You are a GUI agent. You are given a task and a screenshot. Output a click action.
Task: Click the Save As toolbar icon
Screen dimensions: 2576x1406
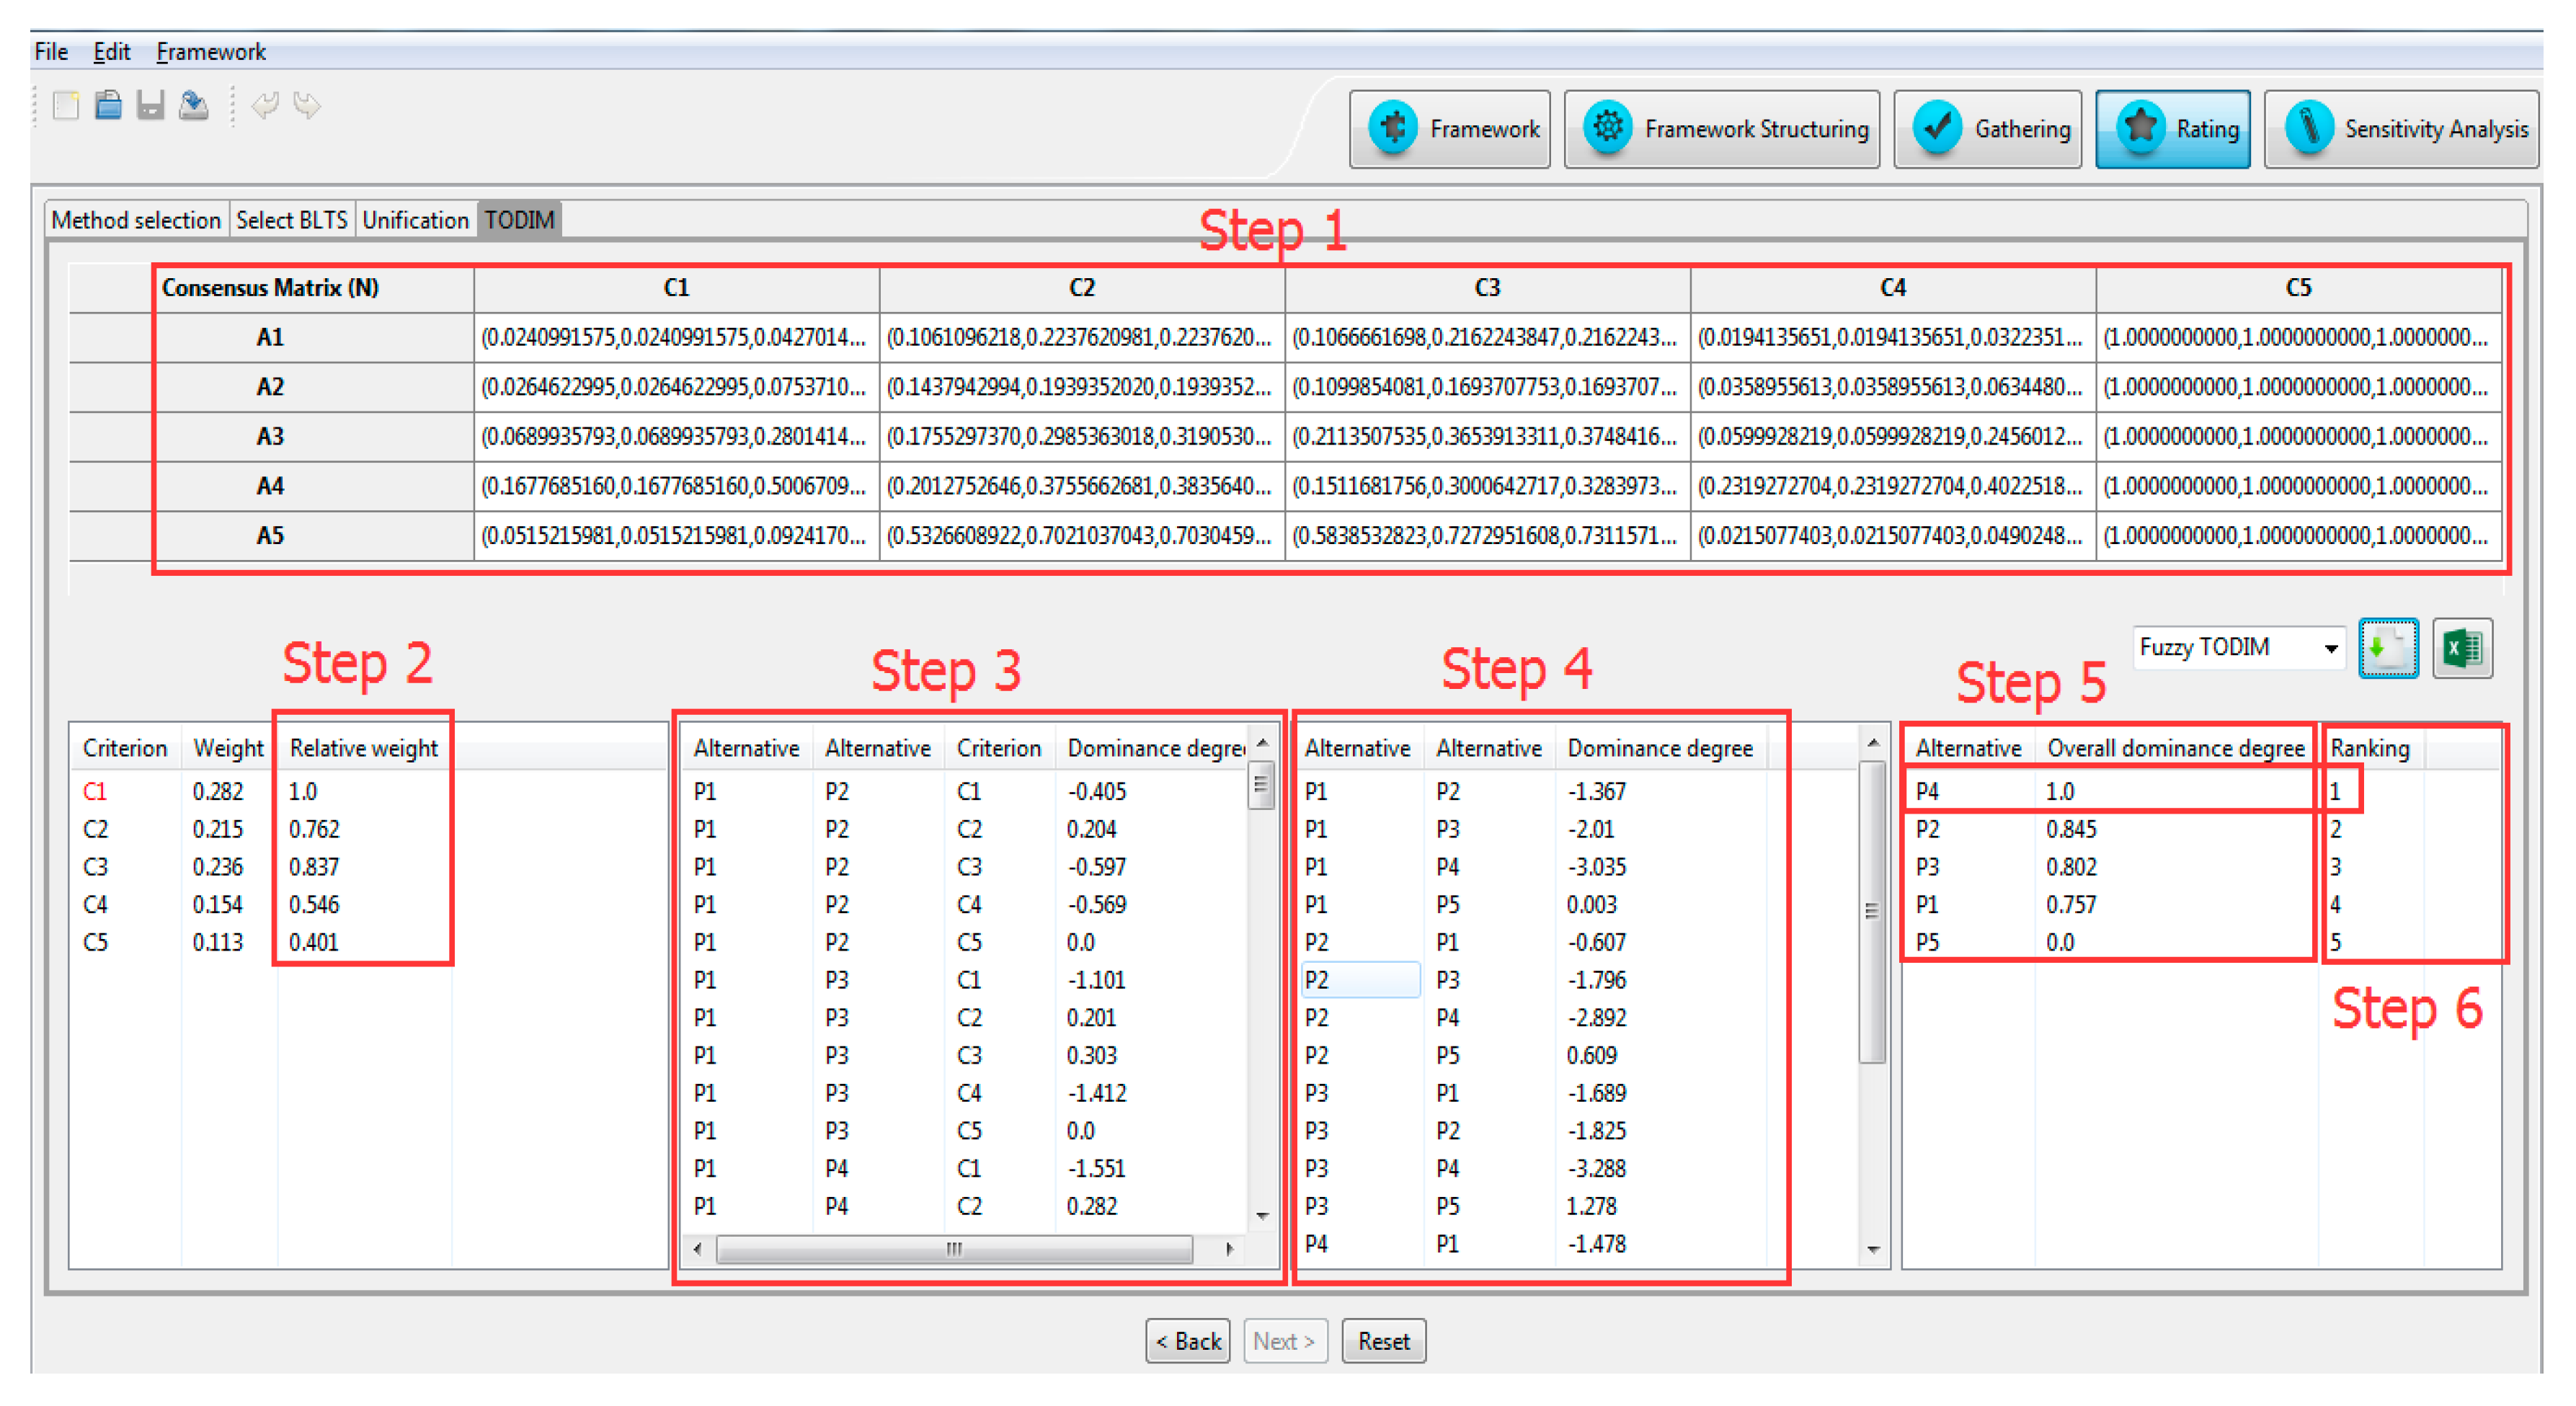[193, 105]
